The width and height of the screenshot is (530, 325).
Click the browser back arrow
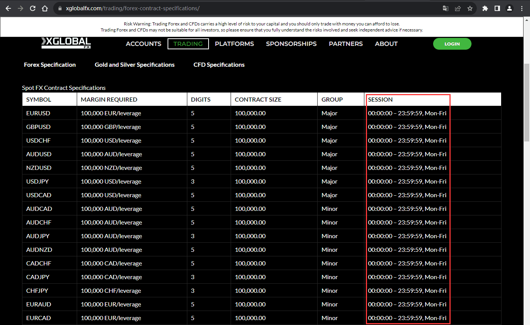click(x=8, y=8)
